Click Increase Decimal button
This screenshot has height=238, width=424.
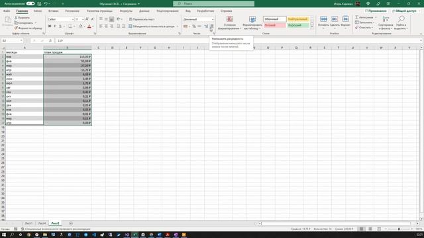click(206, 26)
